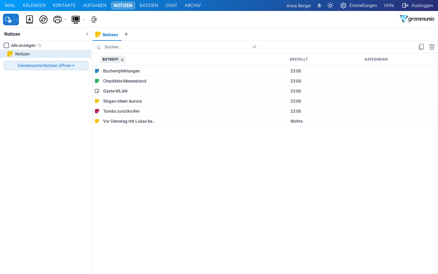Click the search submit return-arrow icon
The height and width of the screenshot is (274, 438).
click(x=254, y=47)
